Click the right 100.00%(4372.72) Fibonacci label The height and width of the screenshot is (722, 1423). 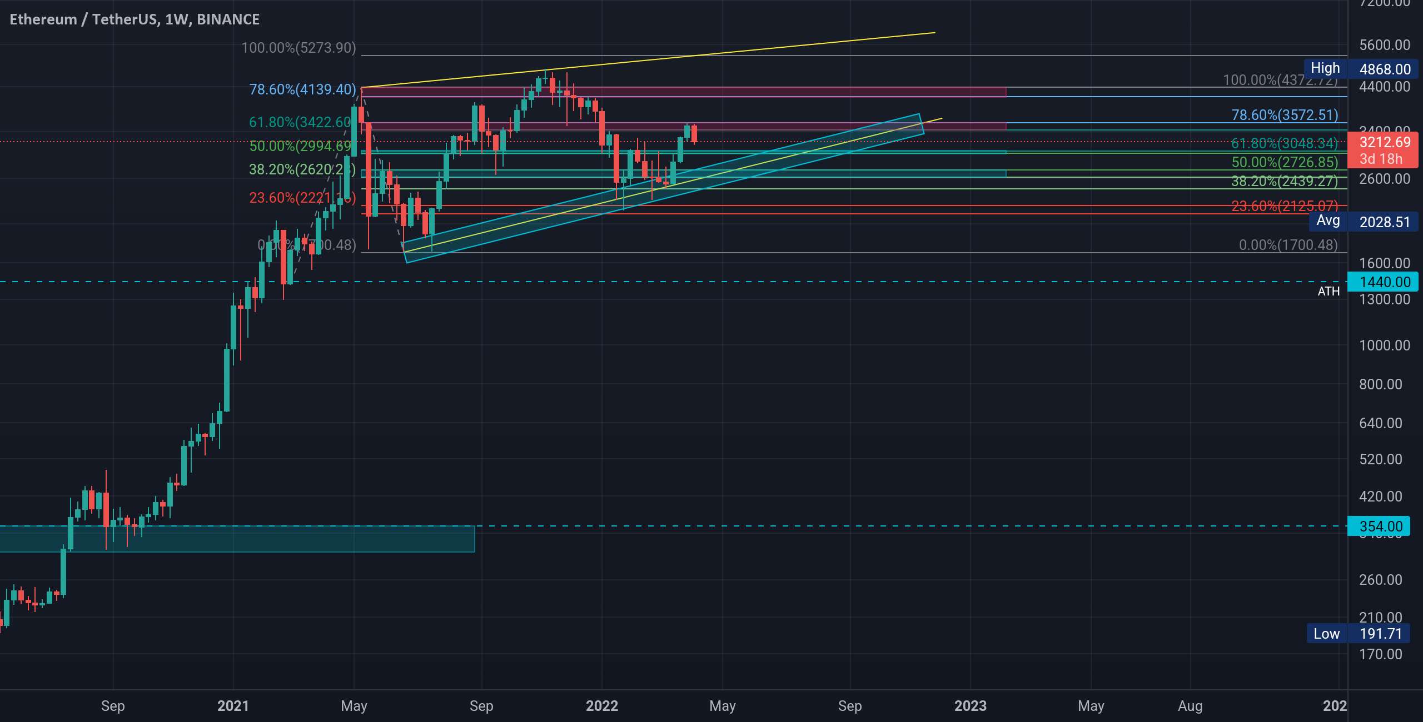click(x=1281, y=80)
